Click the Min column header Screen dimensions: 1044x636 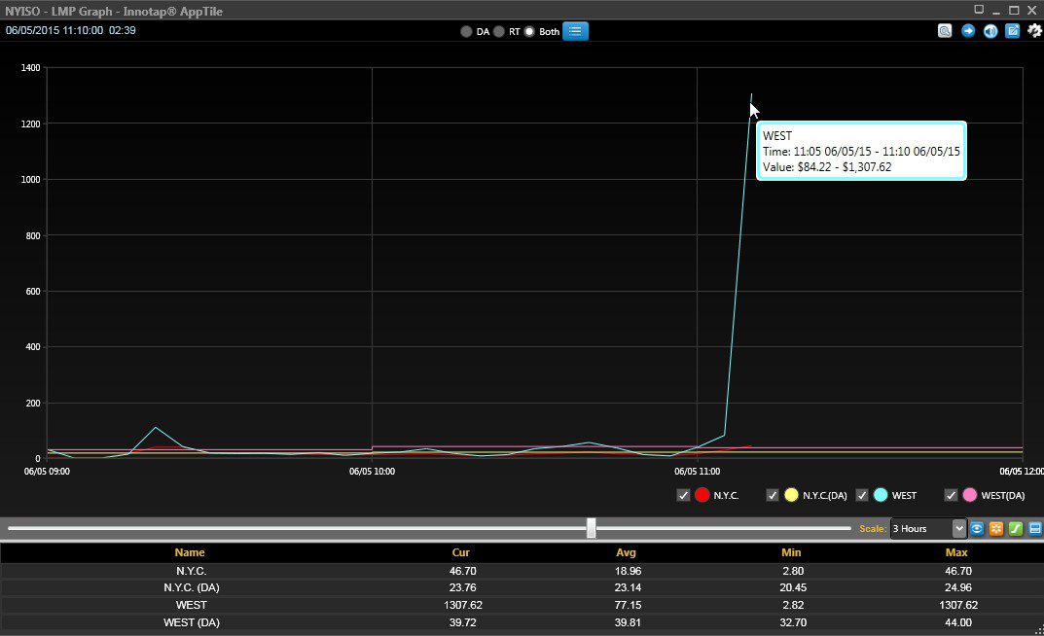(791, 552)
